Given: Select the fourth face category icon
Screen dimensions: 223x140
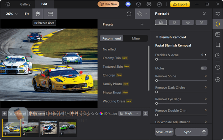Looking at the screenshot, I should (x=201, y=22).
